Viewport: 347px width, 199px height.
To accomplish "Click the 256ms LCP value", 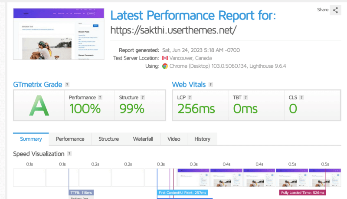I will tap(196, 109).
